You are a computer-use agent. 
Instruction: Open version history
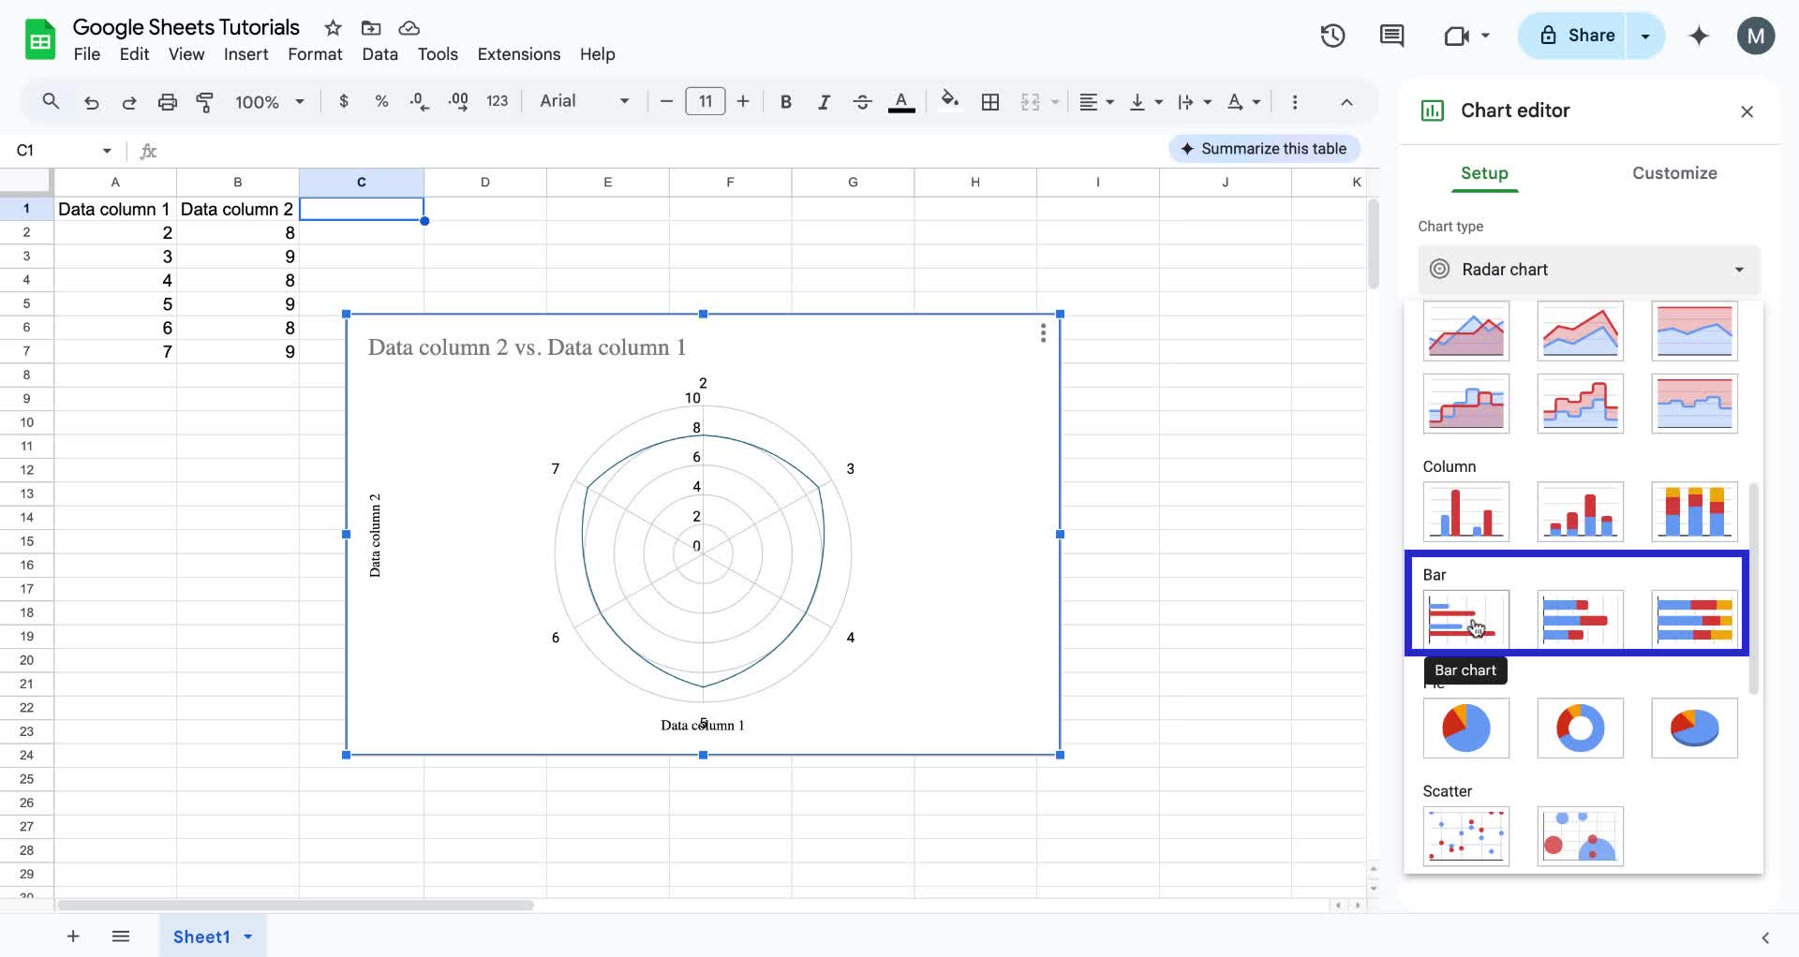(1332, 36)
